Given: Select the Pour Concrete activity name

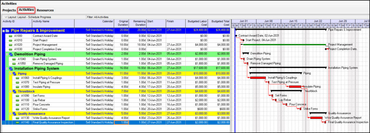Looking at the screenshot, I should 41,105.
